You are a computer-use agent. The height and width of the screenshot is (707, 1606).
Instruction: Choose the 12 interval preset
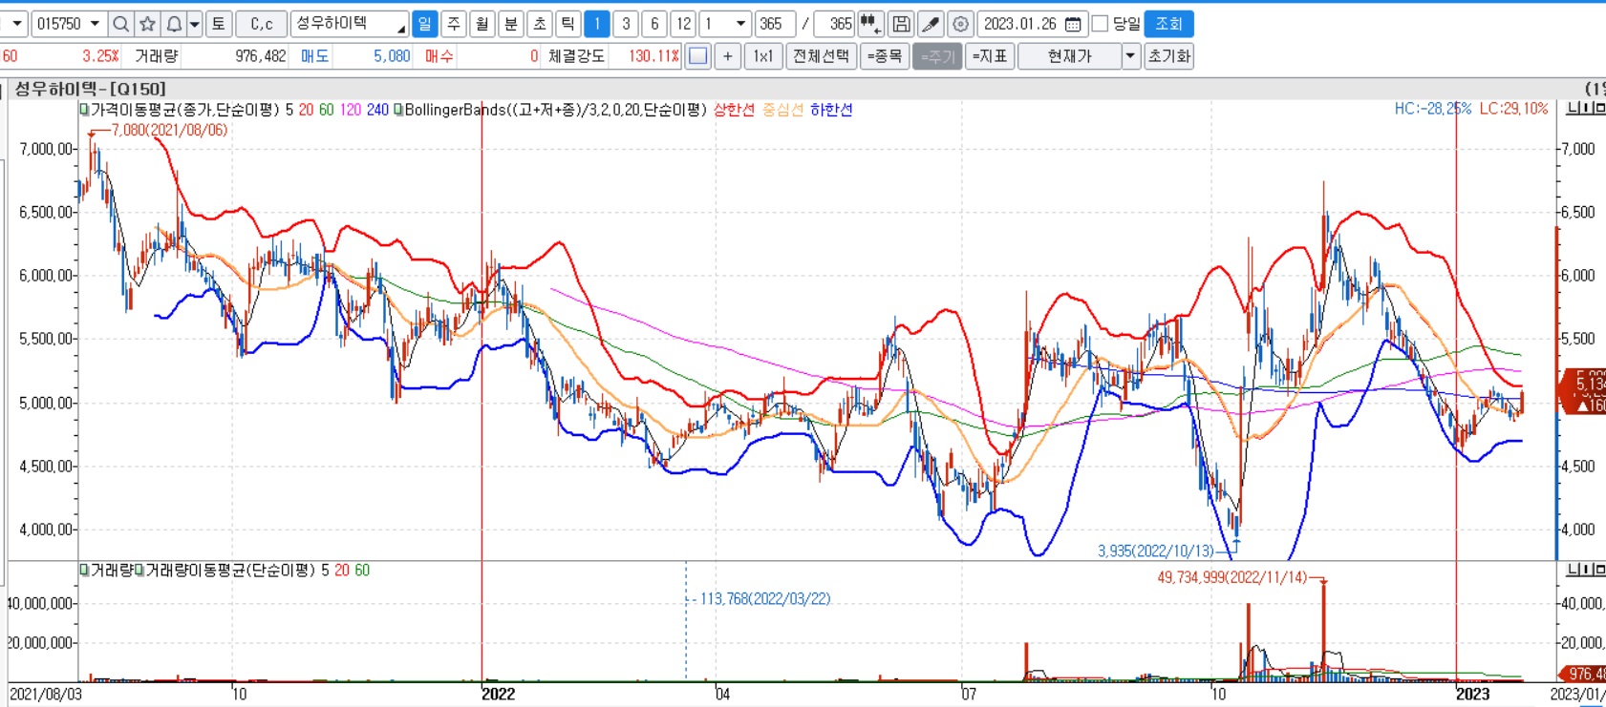tap(683, 24)
